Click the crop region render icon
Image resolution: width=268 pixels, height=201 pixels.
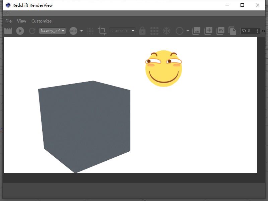point(102,31)
